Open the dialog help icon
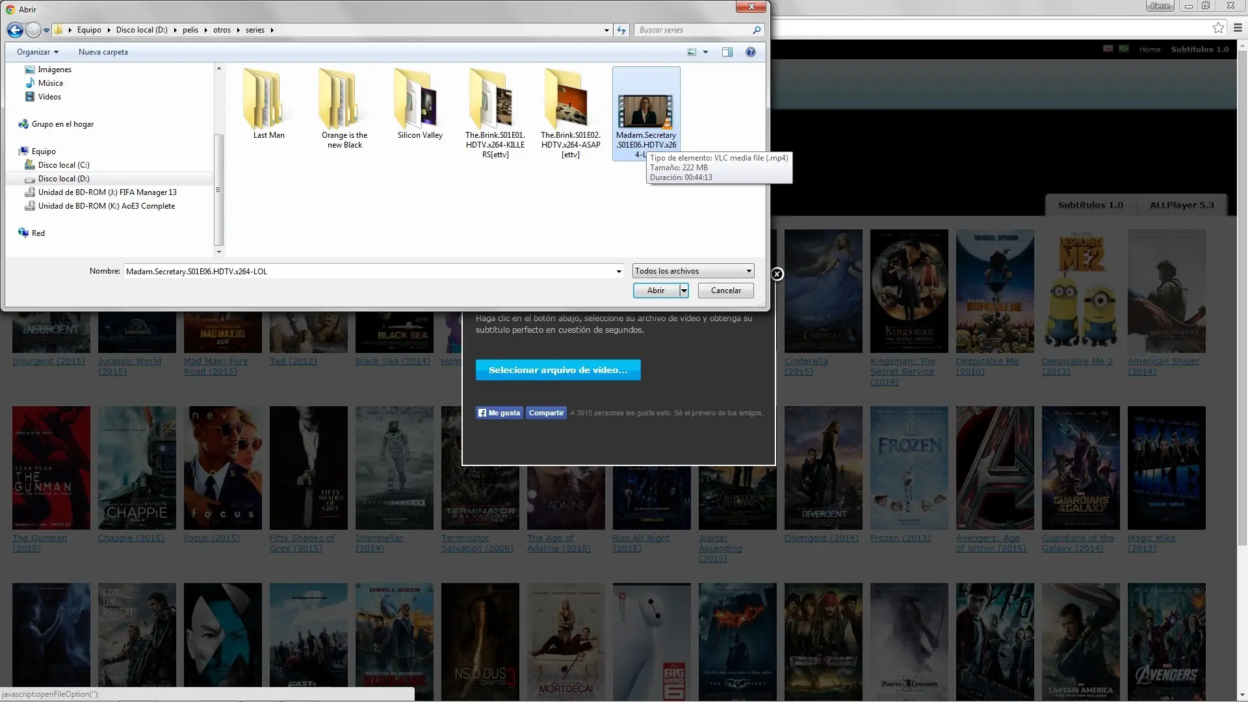 pos(751,52)
